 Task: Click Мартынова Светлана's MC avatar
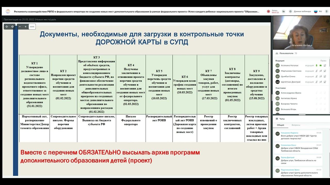[278, 71]
